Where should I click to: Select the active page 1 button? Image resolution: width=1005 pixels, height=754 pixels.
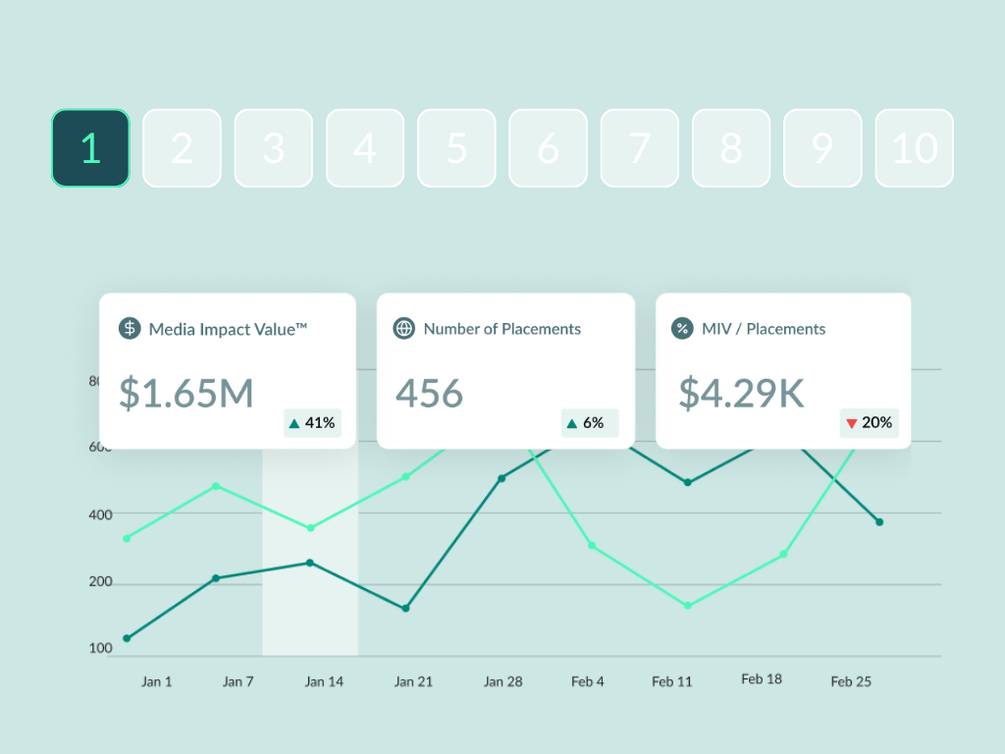[x=90, y=148]
